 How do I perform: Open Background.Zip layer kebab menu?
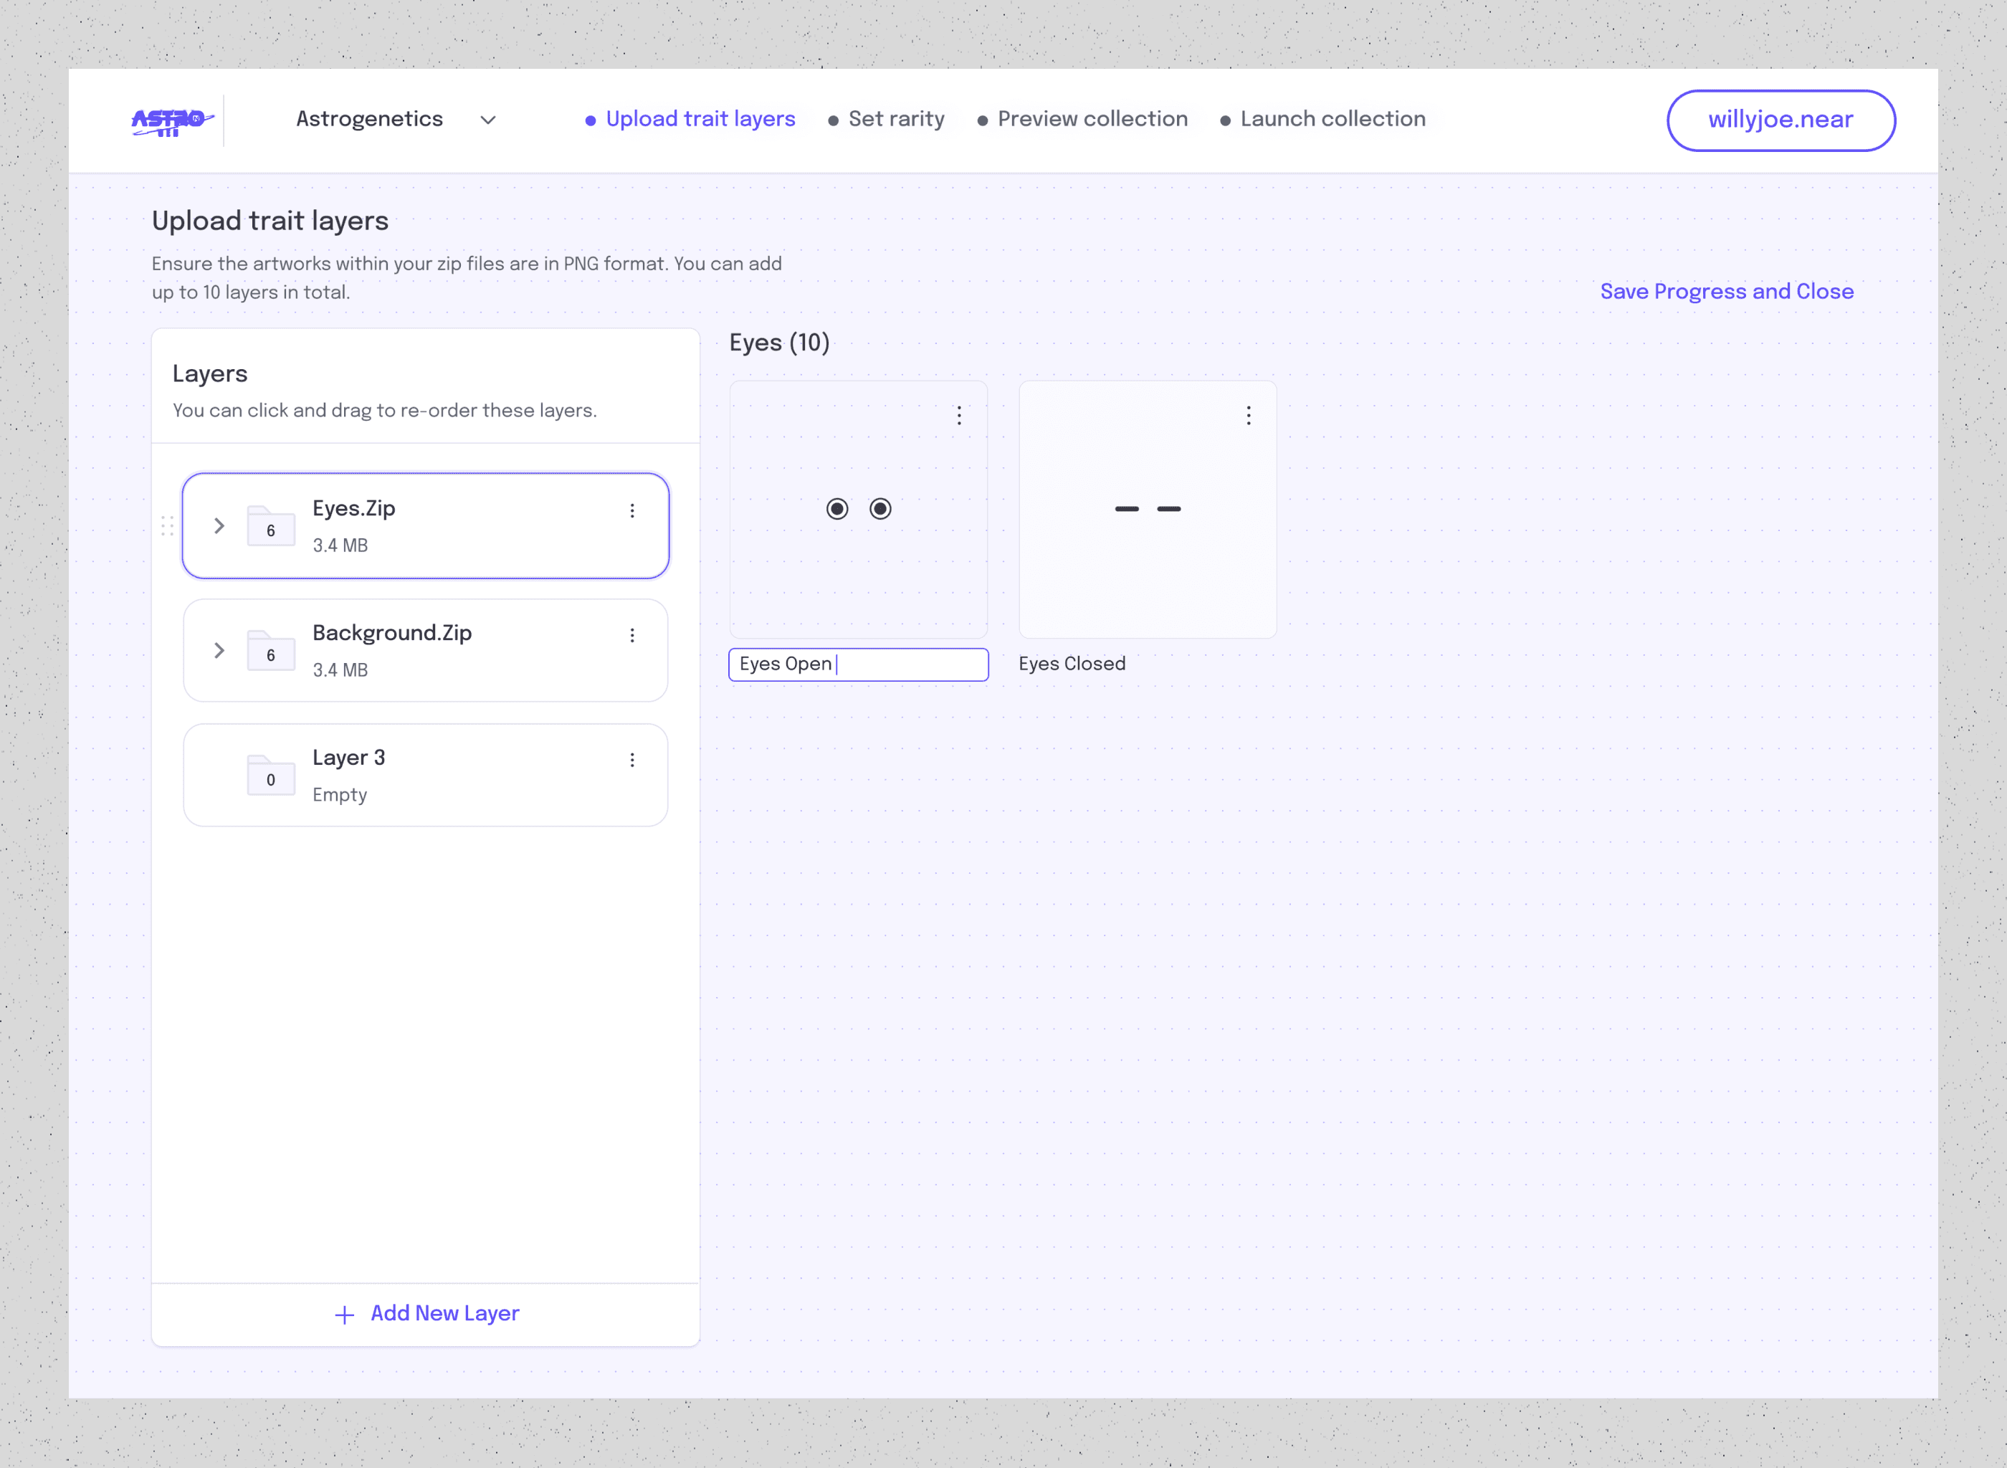631,635
